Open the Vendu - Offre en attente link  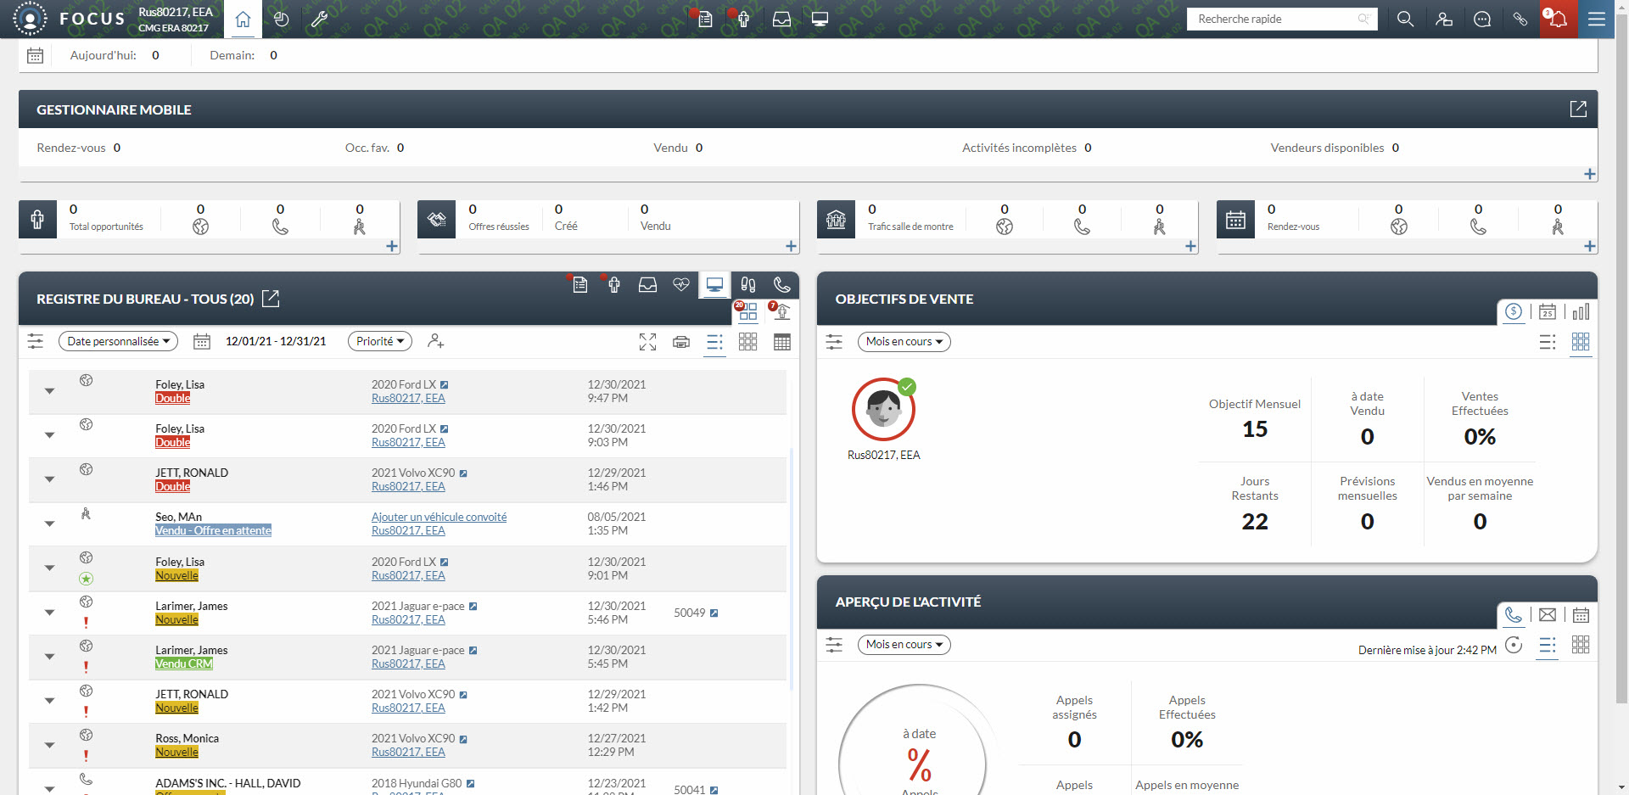coord(213,530)
